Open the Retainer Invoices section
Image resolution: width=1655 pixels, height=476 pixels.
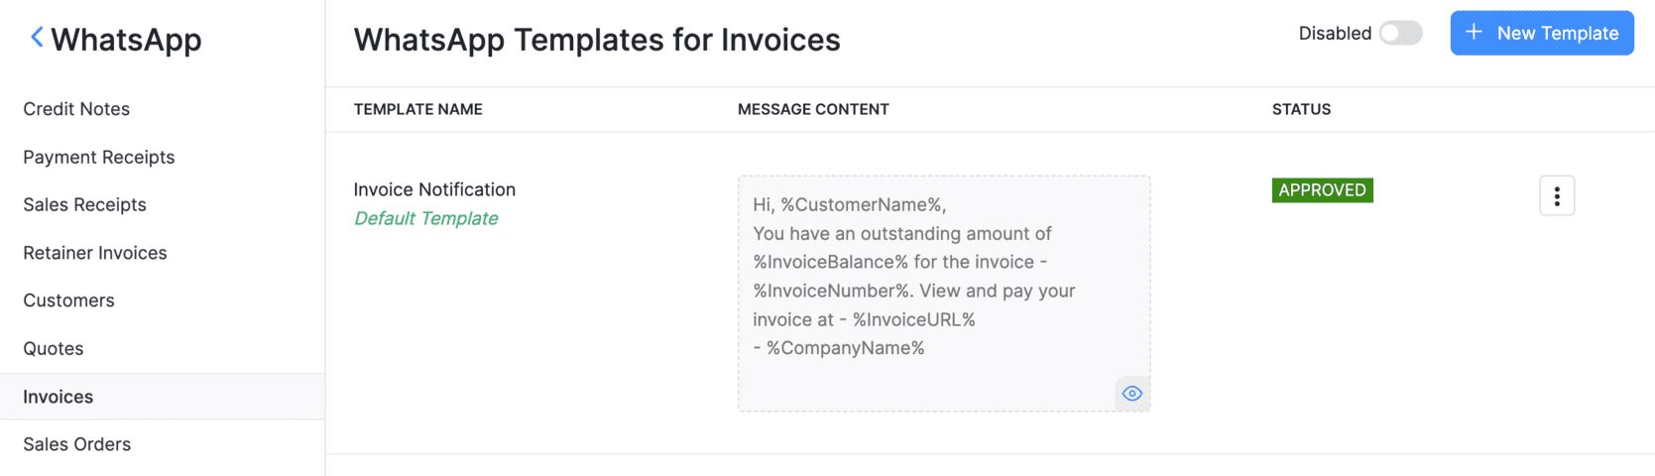[95, 253]
